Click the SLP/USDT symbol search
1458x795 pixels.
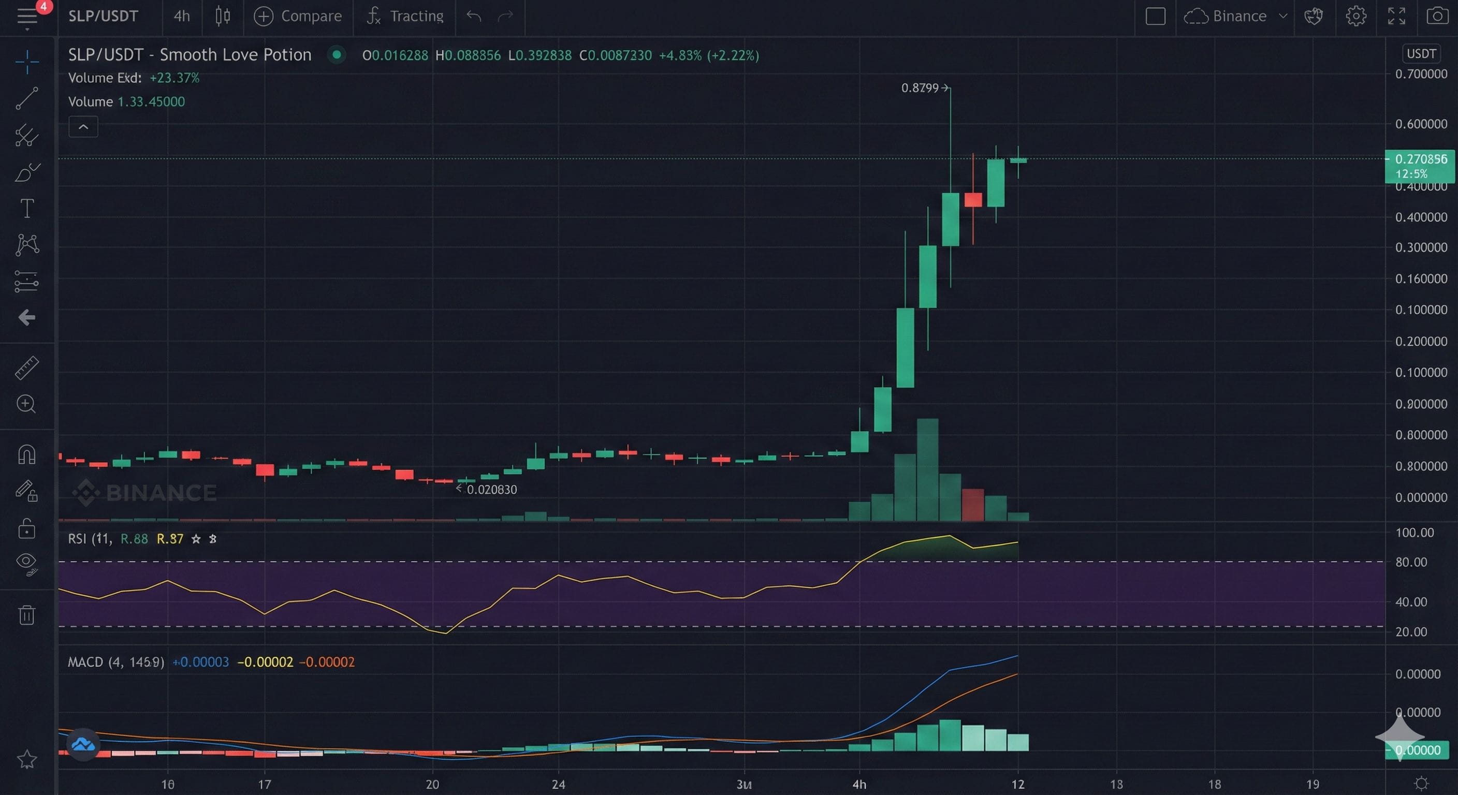coord(103,16)
